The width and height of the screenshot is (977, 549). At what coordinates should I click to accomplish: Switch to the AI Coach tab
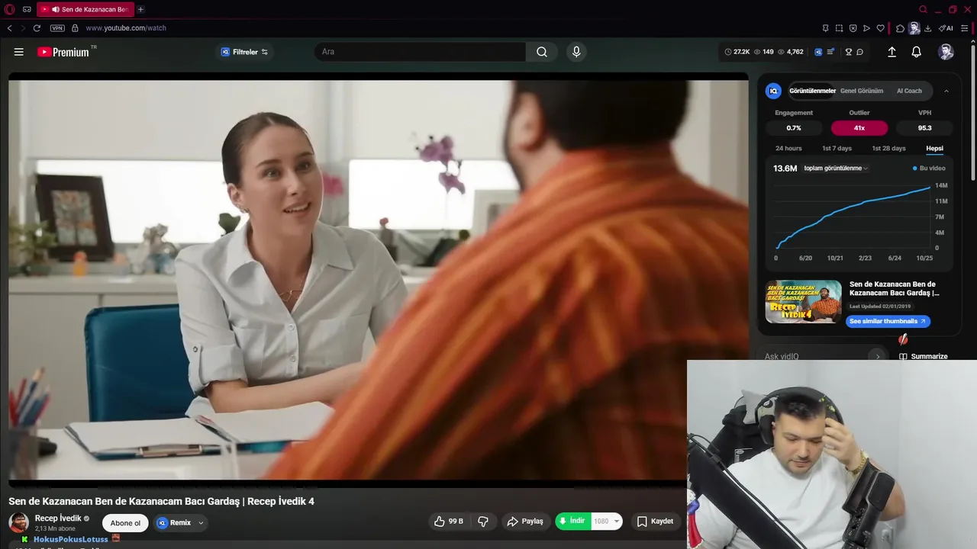coord(909,91)
